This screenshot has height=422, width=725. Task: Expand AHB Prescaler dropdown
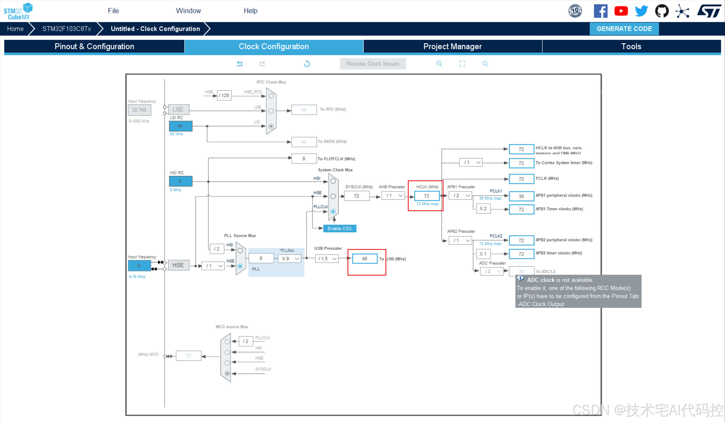pyautogui.click(x=397, y=195)
